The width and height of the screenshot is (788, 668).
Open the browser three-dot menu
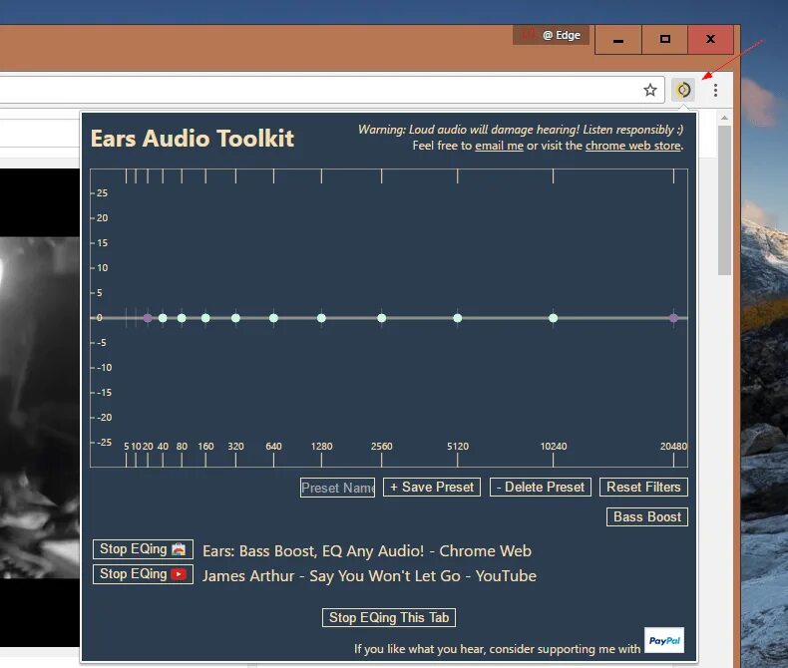coord(715,90)
